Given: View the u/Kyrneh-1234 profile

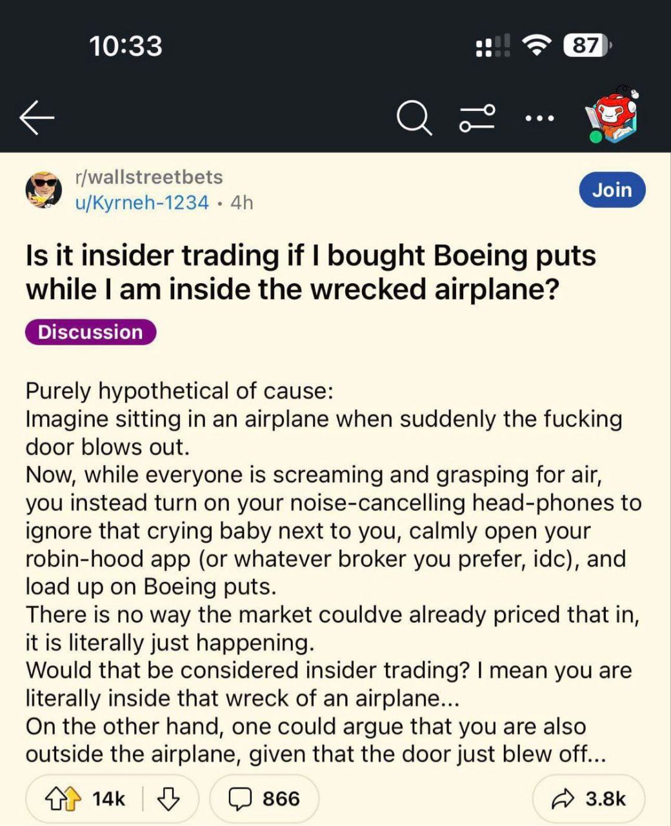Looking at the screenshot, I should (142, 203).
